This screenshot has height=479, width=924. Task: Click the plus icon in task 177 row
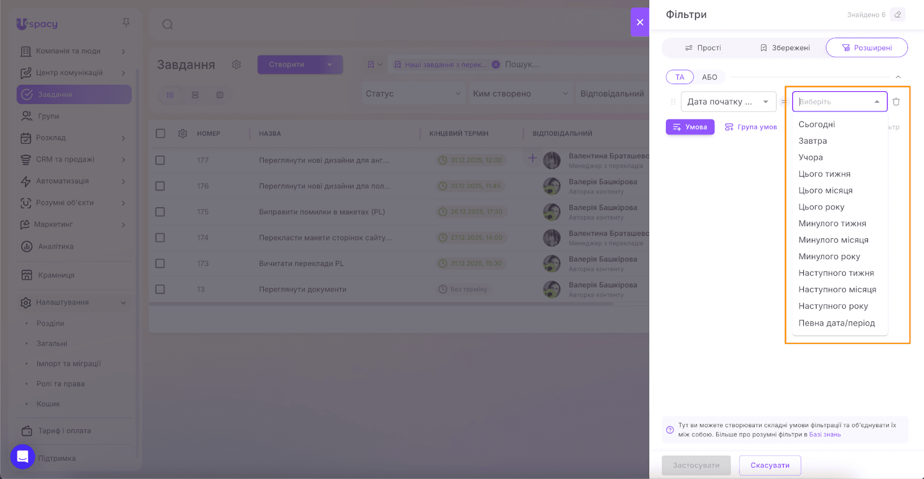point(532,158)
